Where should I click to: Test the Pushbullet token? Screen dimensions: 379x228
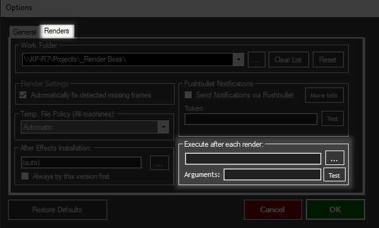tap(332, 118)
